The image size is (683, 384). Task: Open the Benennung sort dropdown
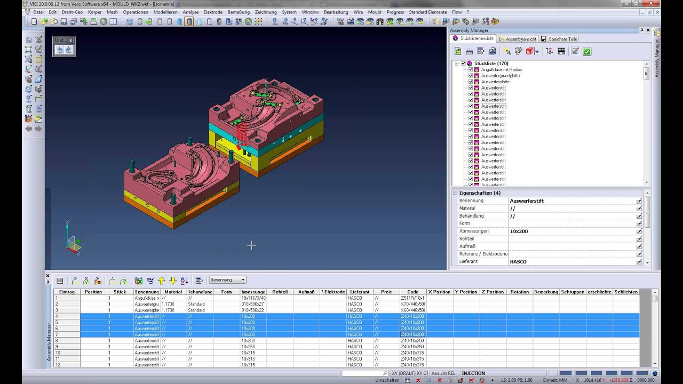pyautogui.click(x=243, y=280)
